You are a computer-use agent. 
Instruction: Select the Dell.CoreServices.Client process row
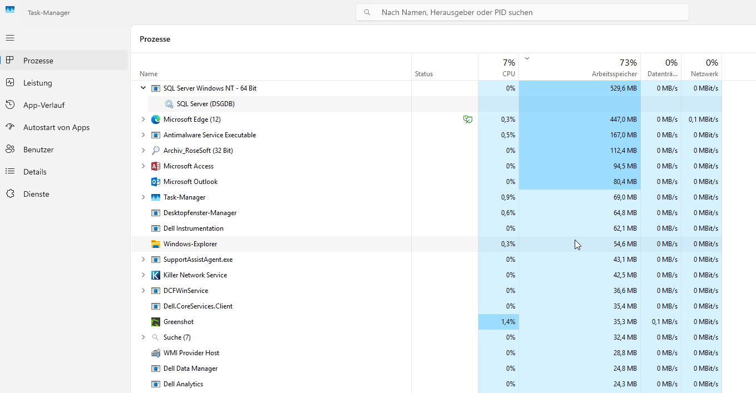click(427, 306)
